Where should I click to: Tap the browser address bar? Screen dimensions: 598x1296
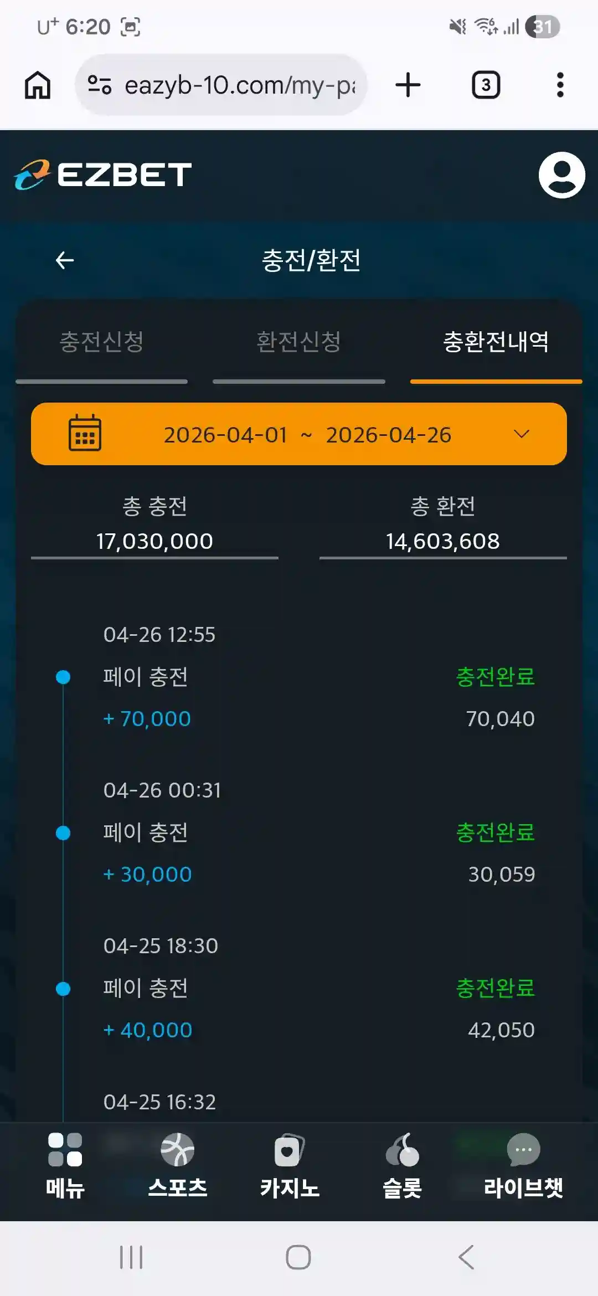239,85
